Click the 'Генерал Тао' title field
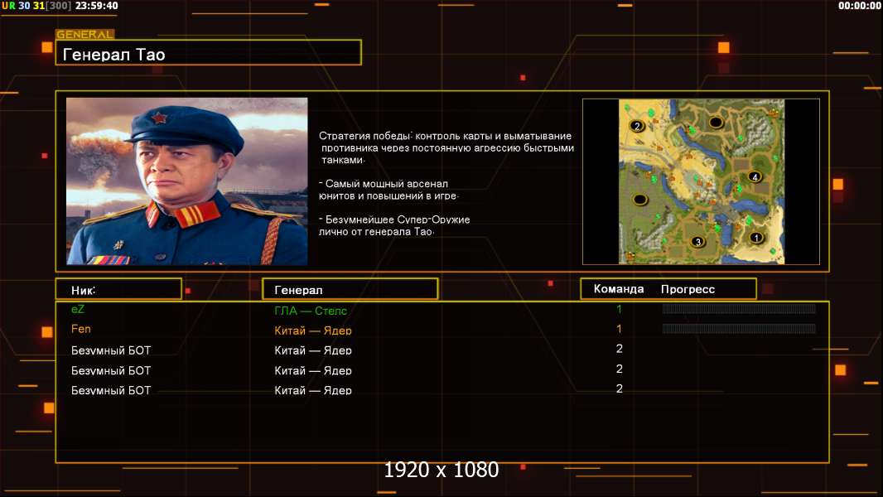 [x=209, y=52]
